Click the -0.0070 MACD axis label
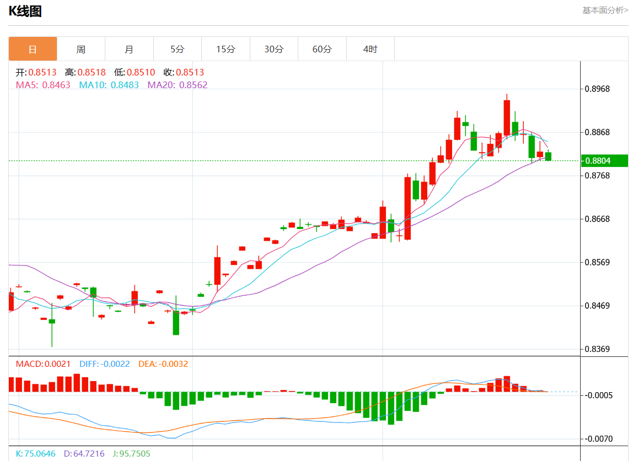Screen dimensions: 638x461 pos(598,439)
